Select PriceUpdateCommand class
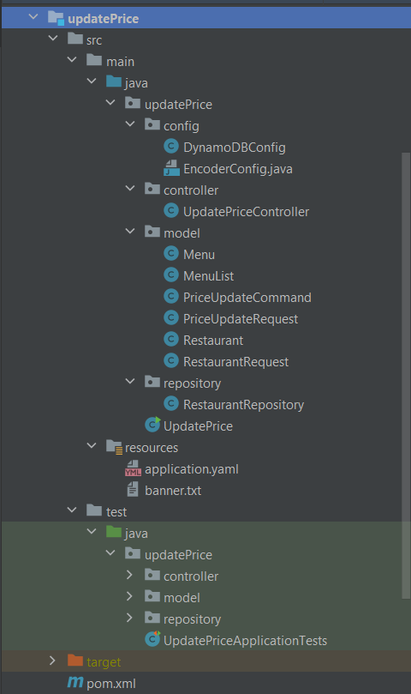Image resolution: width=411 pixels, height=694 pixels. point(247,298)
